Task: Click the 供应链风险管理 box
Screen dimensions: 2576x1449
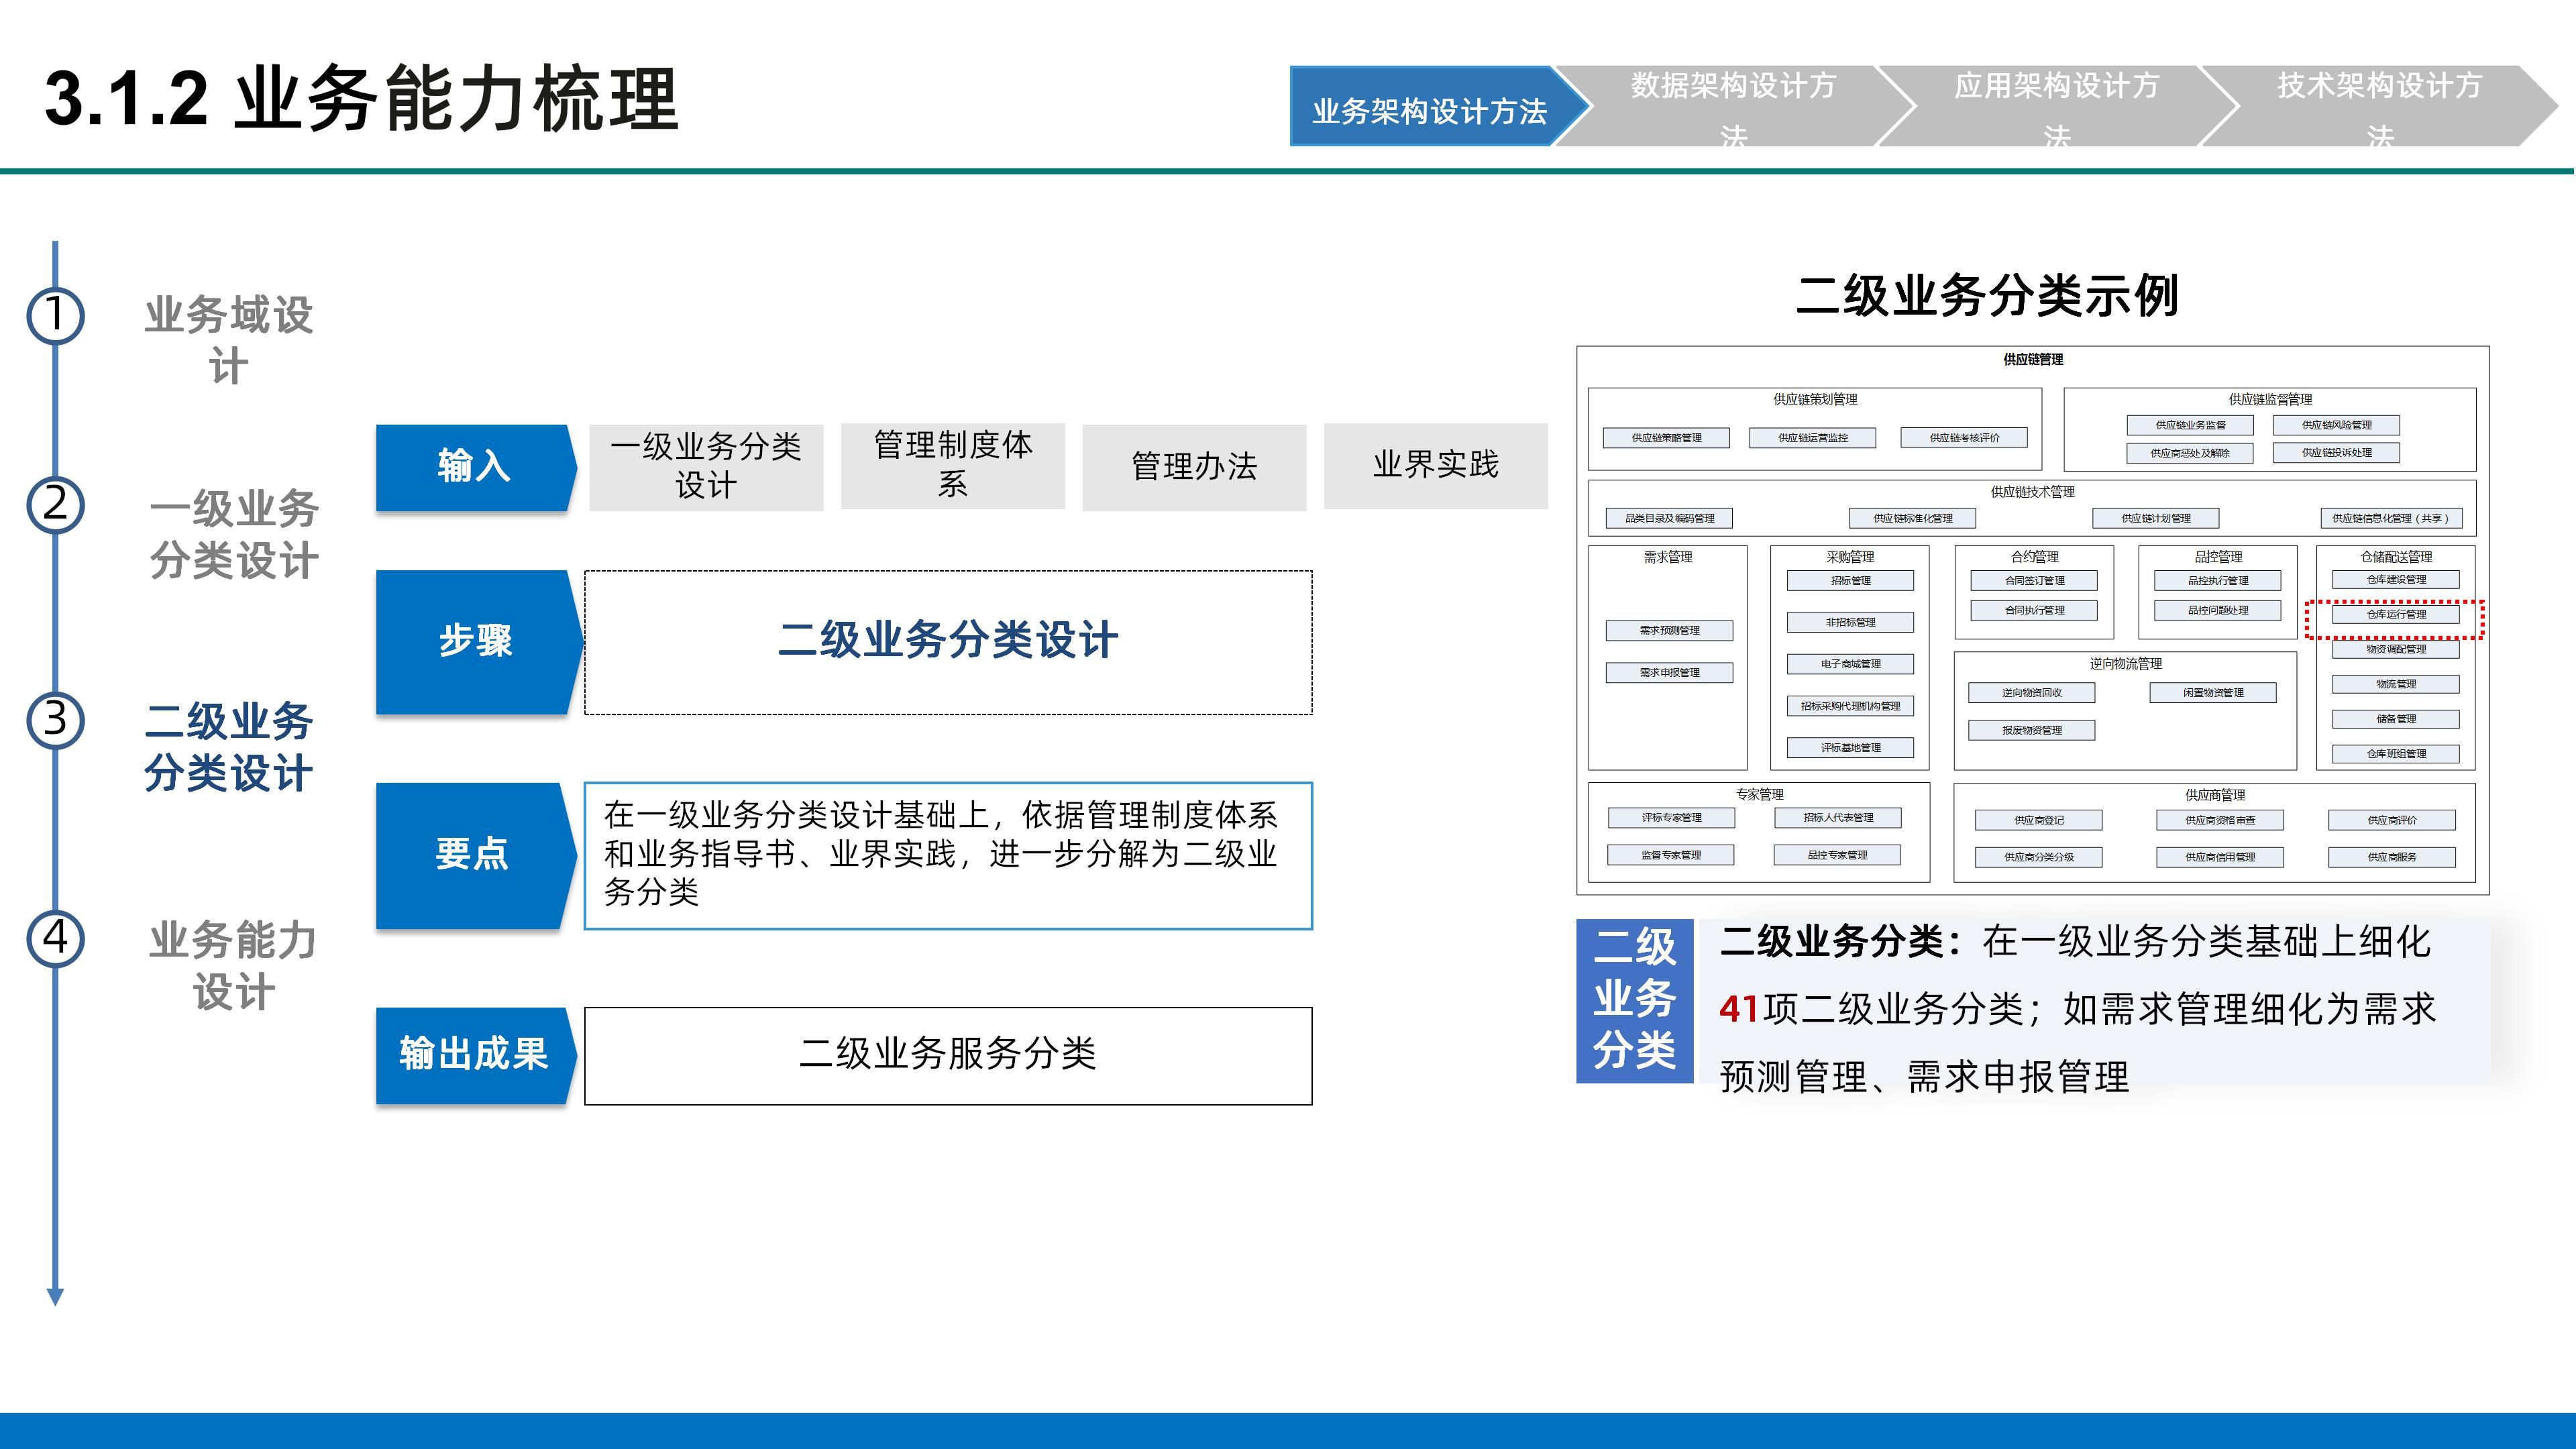Action: click(x=2336, y=425)
